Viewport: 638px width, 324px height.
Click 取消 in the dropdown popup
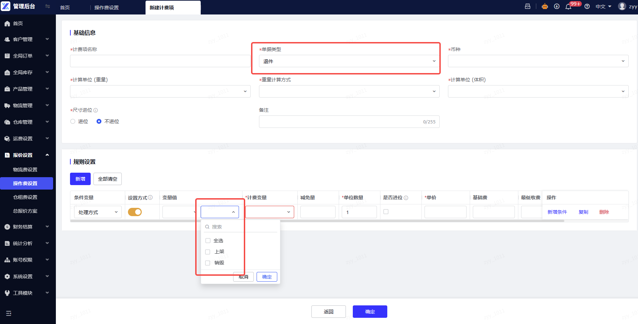tap(243, 277)
